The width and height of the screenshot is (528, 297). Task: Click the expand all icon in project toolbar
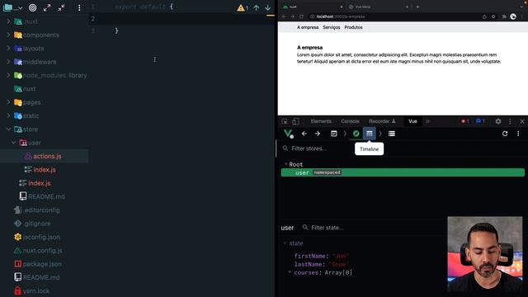pyautogui.click(x=47, y=7)
